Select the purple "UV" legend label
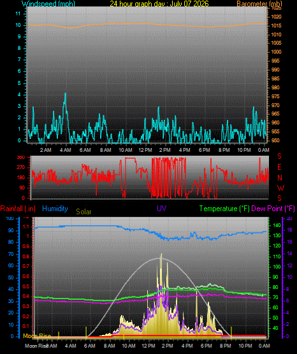 [x=162, y=209]
